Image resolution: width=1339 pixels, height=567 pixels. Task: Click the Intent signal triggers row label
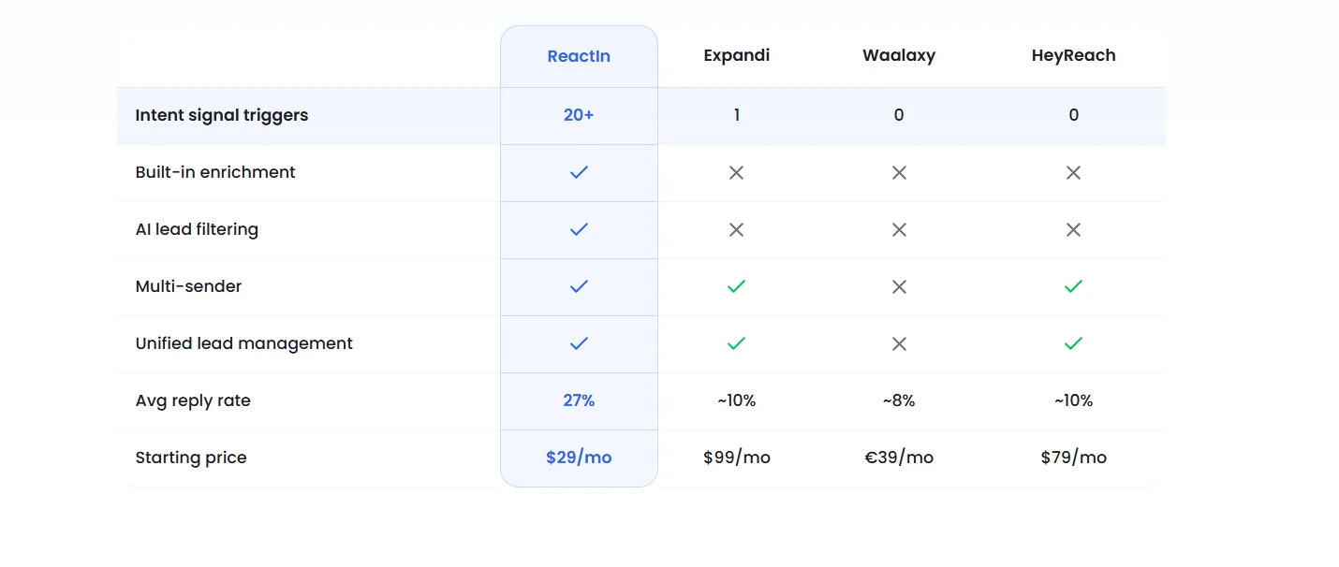[222, 115]
